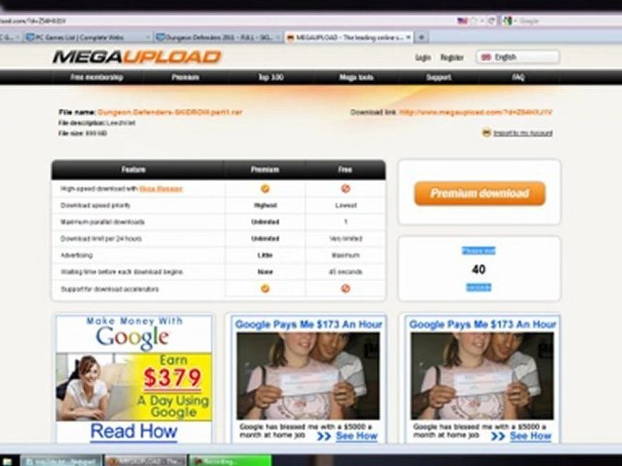Open the first taskbar window item
This screenshot has height=466, width=622.
coord(61,461)
